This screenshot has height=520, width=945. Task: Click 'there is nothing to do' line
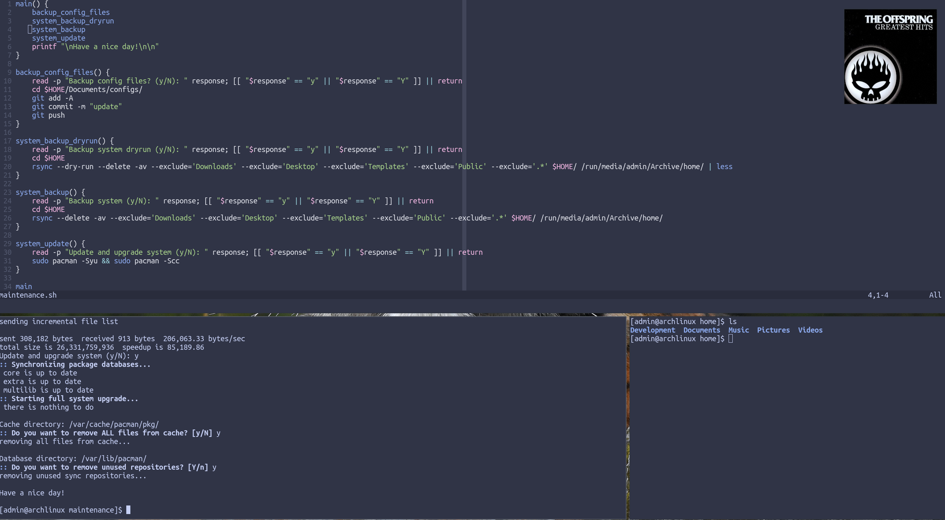pyautogui.click(x=48, y=407)
